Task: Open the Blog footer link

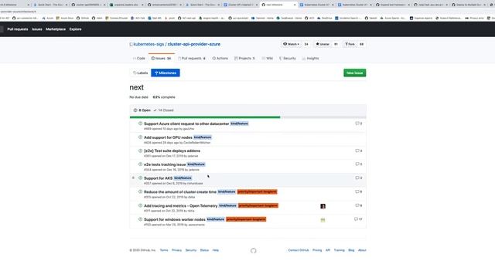Action: pos(351,250)
